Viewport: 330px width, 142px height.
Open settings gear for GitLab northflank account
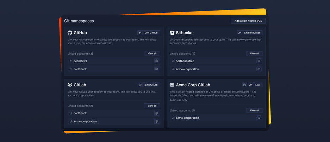pos(157,113)
